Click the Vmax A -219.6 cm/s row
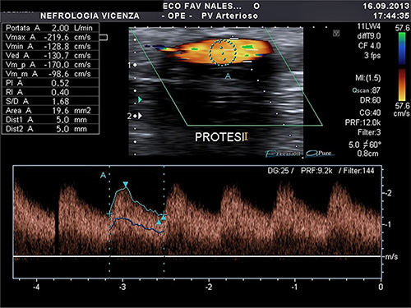 (50, 37)
